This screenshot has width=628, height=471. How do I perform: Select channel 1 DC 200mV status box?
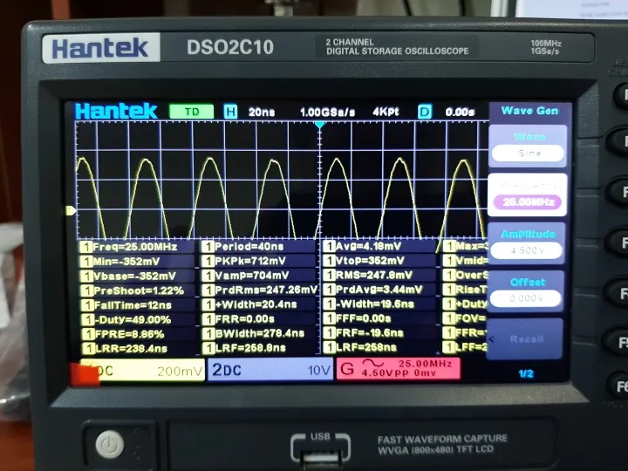[x=139, y=371]
